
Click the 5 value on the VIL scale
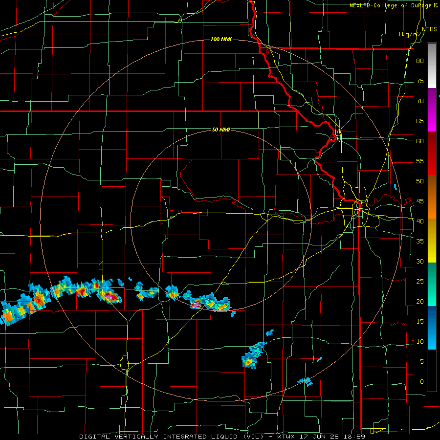click(422, 362)
